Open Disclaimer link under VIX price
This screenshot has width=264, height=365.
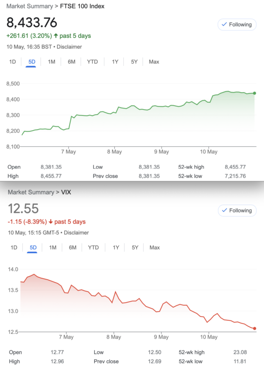[x=76, y=233]
